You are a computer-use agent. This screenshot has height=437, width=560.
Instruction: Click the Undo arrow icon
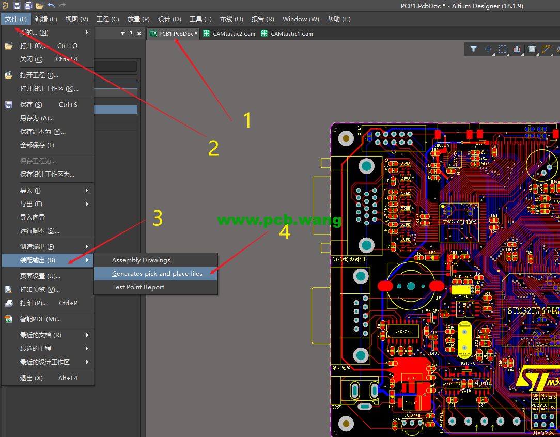pos(51,5)
